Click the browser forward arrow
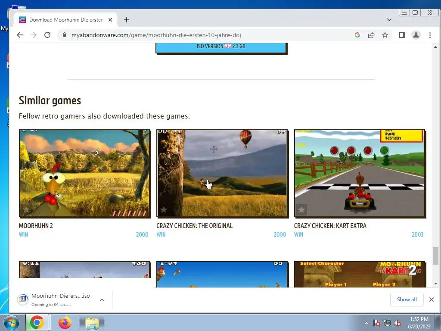 tap(34, 35)
